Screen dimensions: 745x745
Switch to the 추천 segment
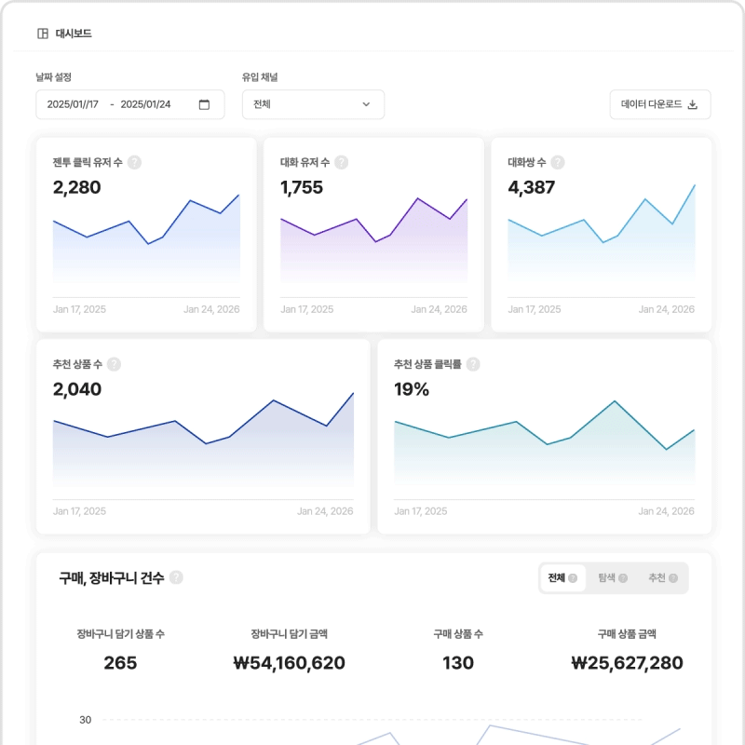tap(663, 577)
